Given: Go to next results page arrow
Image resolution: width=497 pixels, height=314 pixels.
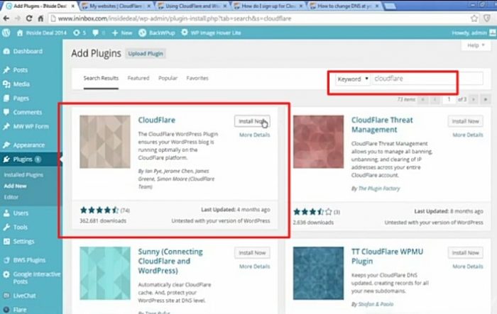Looking at the screenshot, I should click(x=474, y=99).
